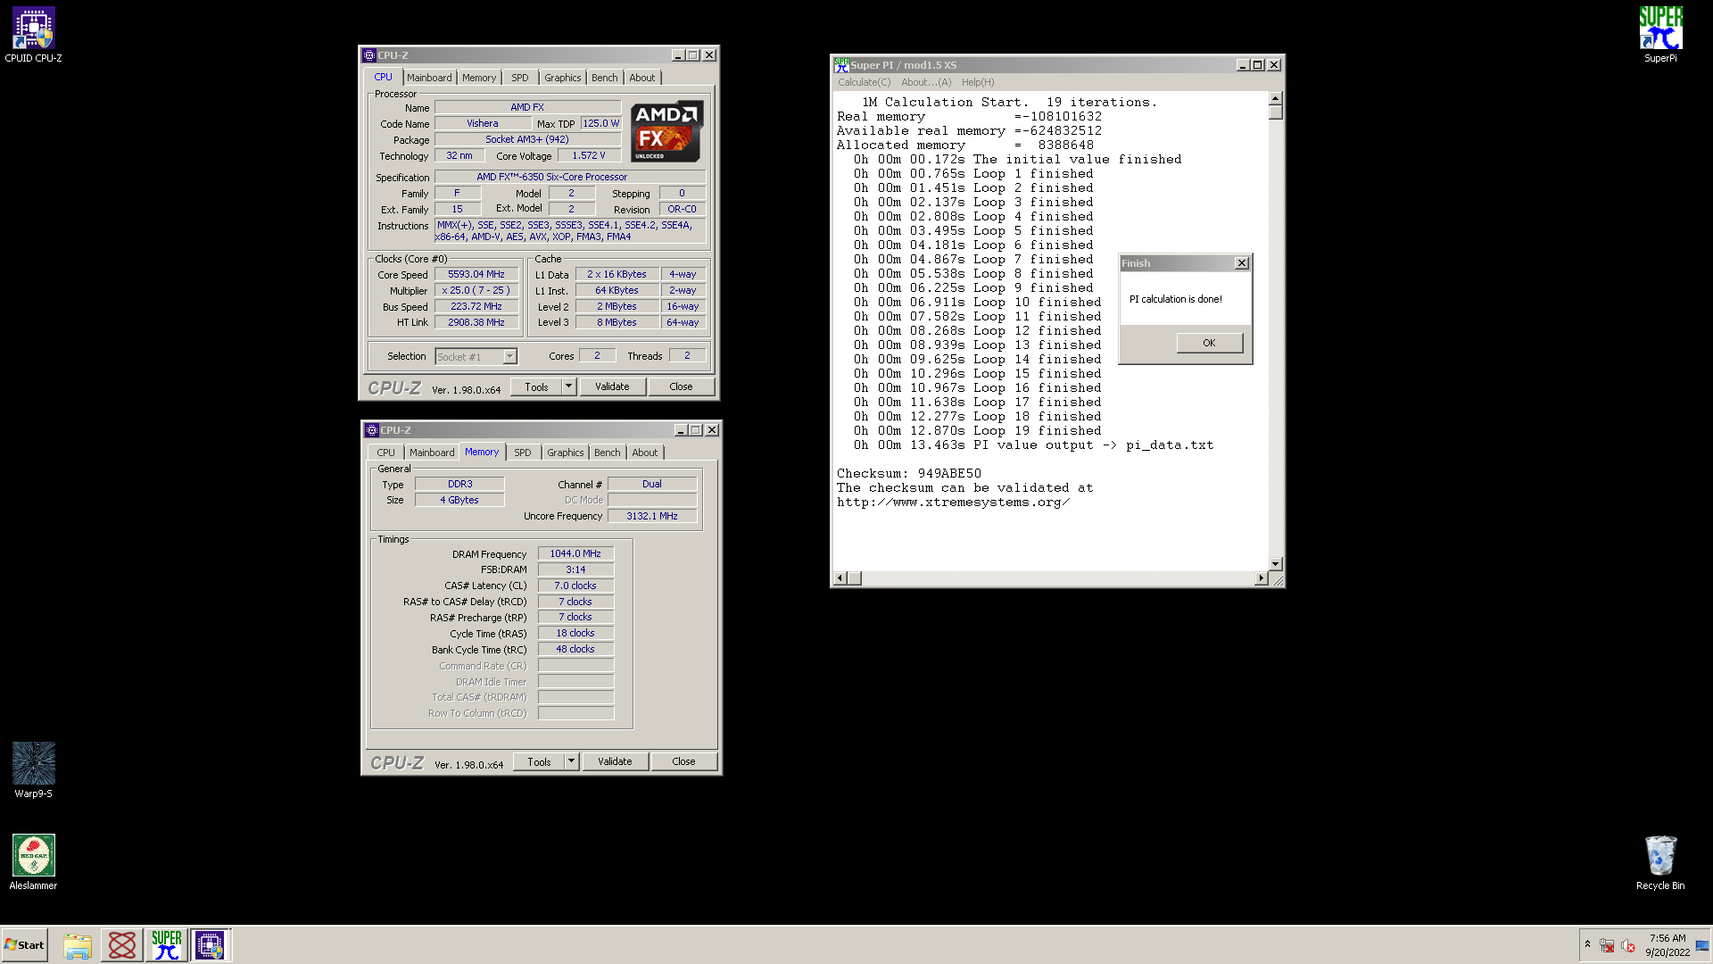Open the Aleslammer desktop icon
This screenshot has width=1713, height=964.
(x=33, y=862)
